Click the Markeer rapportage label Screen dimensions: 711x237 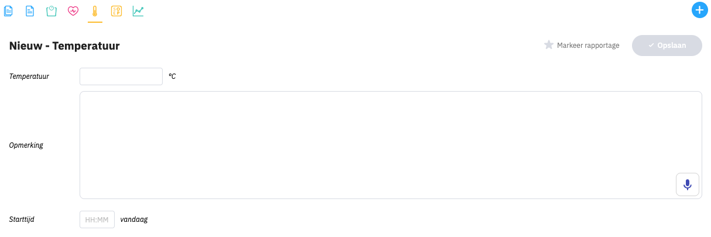point(588,45)
